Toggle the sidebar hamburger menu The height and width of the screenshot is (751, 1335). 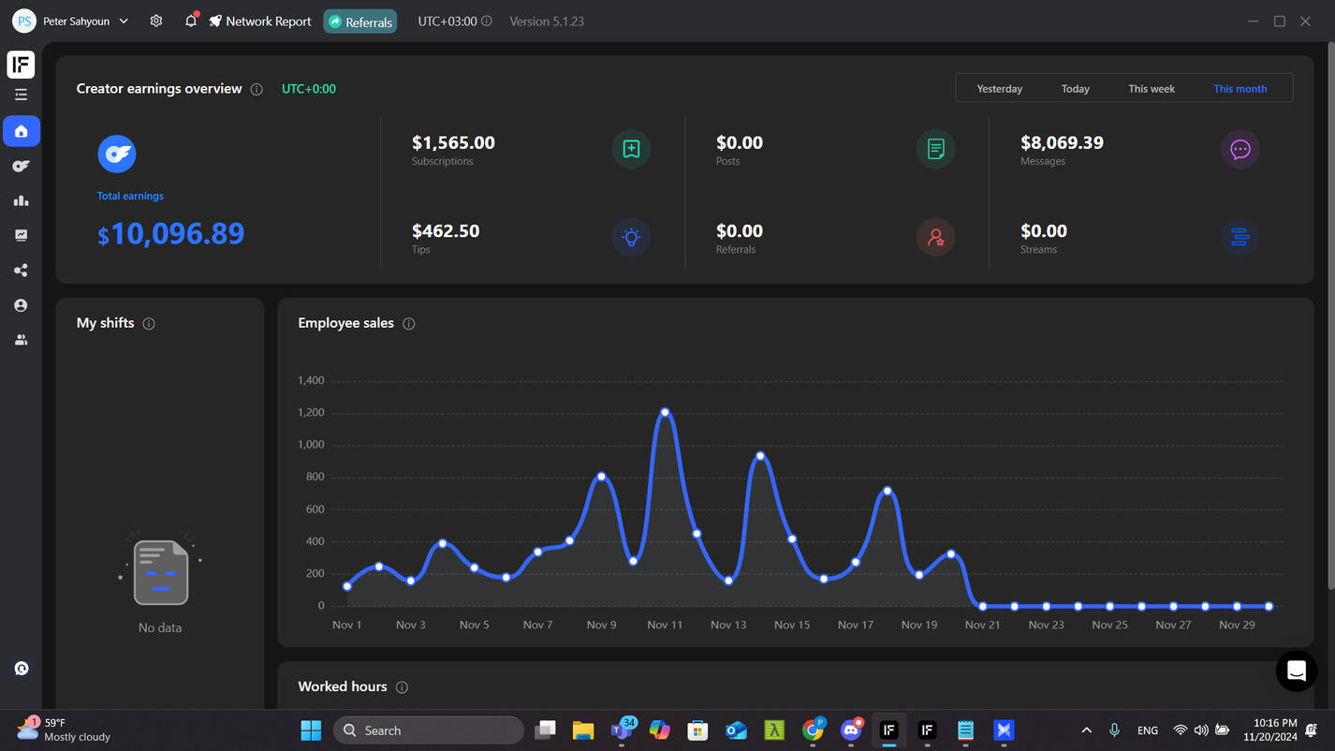[22, 95]
